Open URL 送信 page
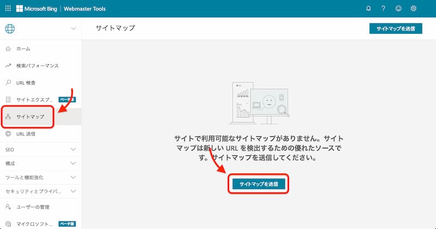This screenshot has height=229, width=436. [x=40, y=134]
